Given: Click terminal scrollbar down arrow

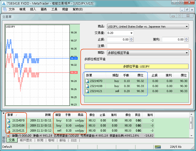Looking at the screenshot, I should tap(191, 136).
